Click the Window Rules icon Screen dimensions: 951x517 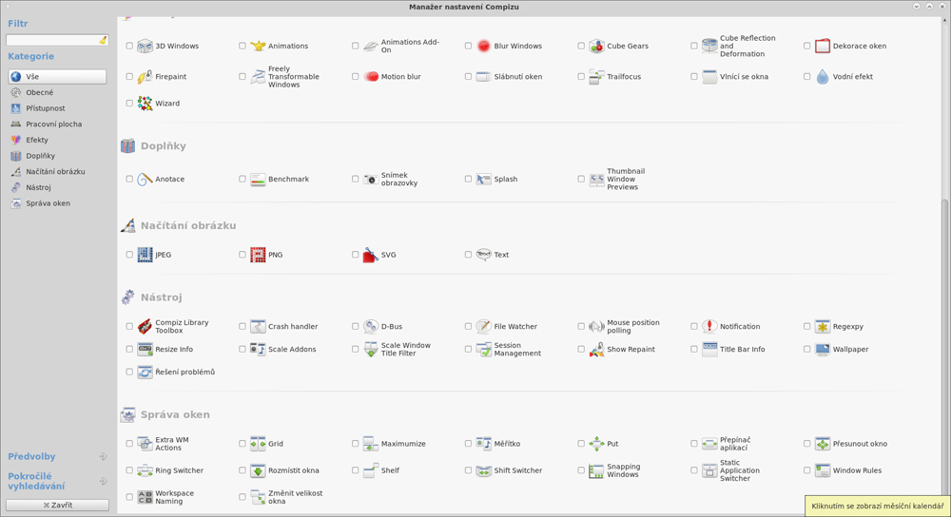(823, 471)
